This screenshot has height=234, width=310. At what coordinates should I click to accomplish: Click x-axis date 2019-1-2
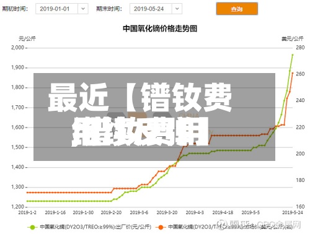click(x=27, y=212)
